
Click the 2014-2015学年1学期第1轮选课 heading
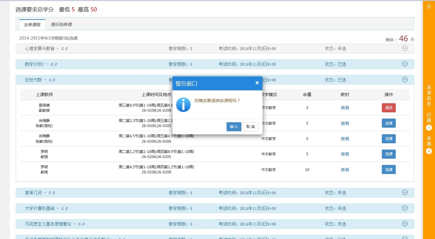coord(49,38)
